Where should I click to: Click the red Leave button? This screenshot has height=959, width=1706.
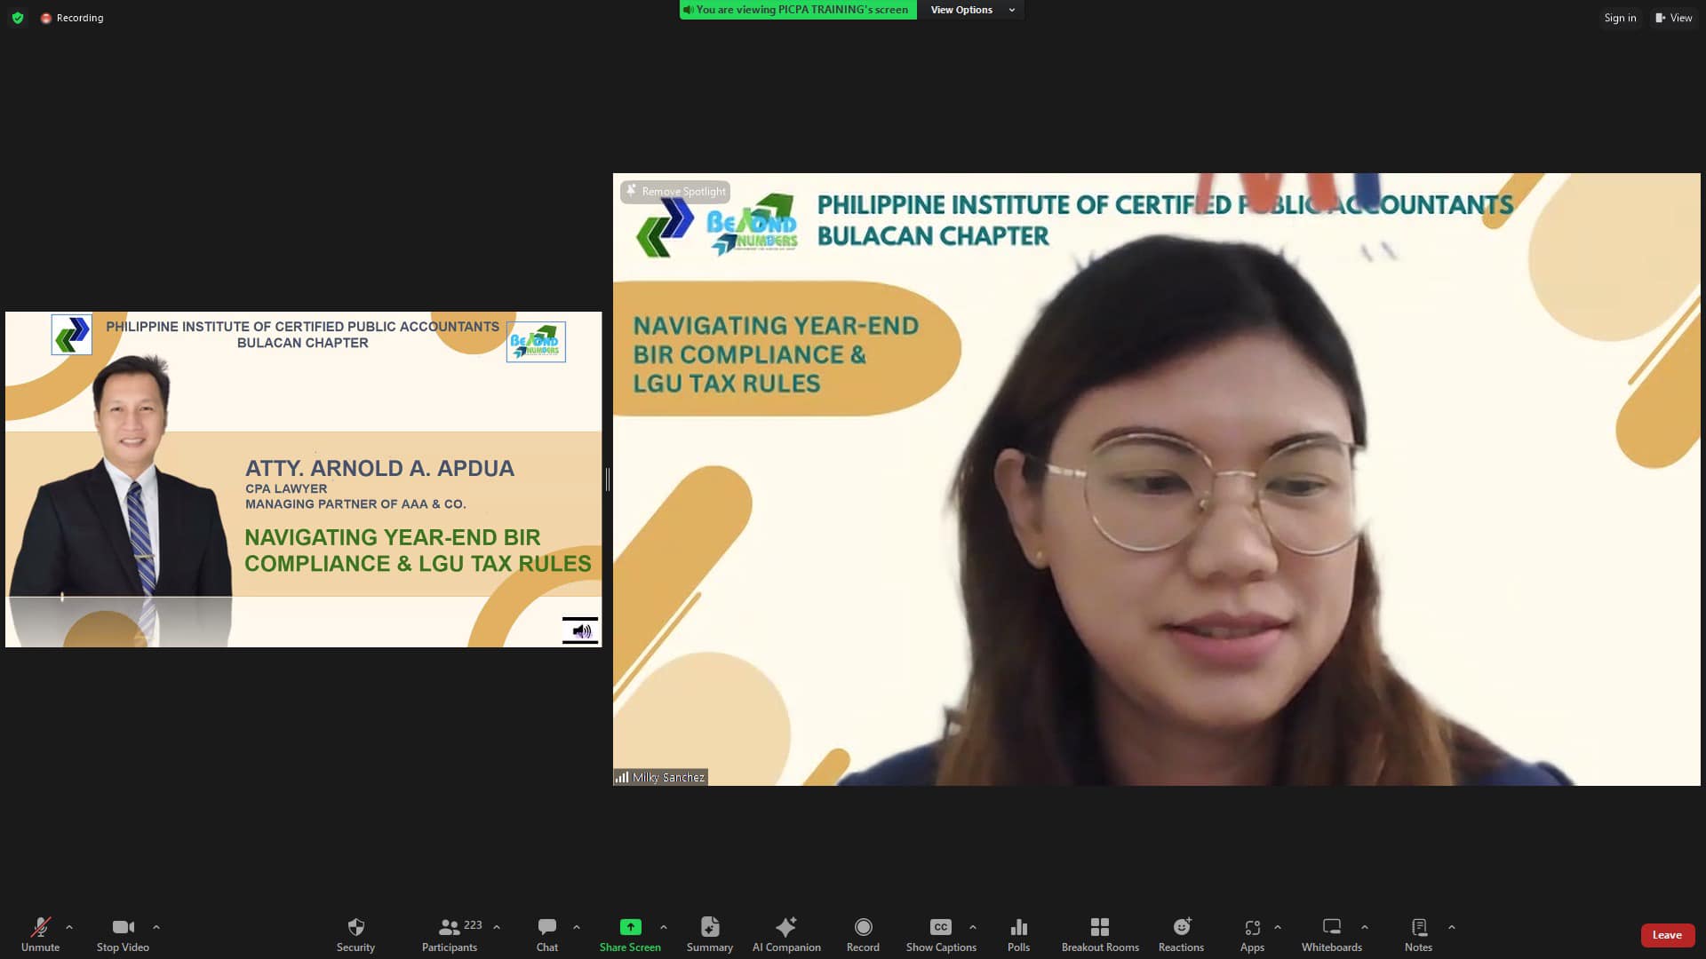tap(1667, 935)
